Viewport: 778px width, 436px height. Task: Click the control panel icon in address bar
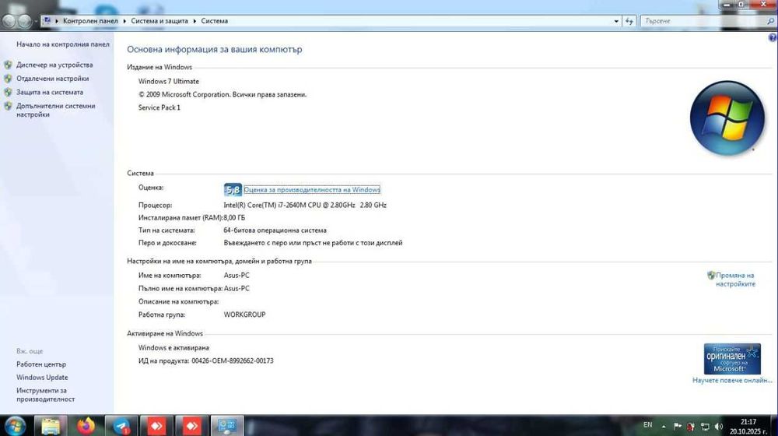[x=47, y=21]
